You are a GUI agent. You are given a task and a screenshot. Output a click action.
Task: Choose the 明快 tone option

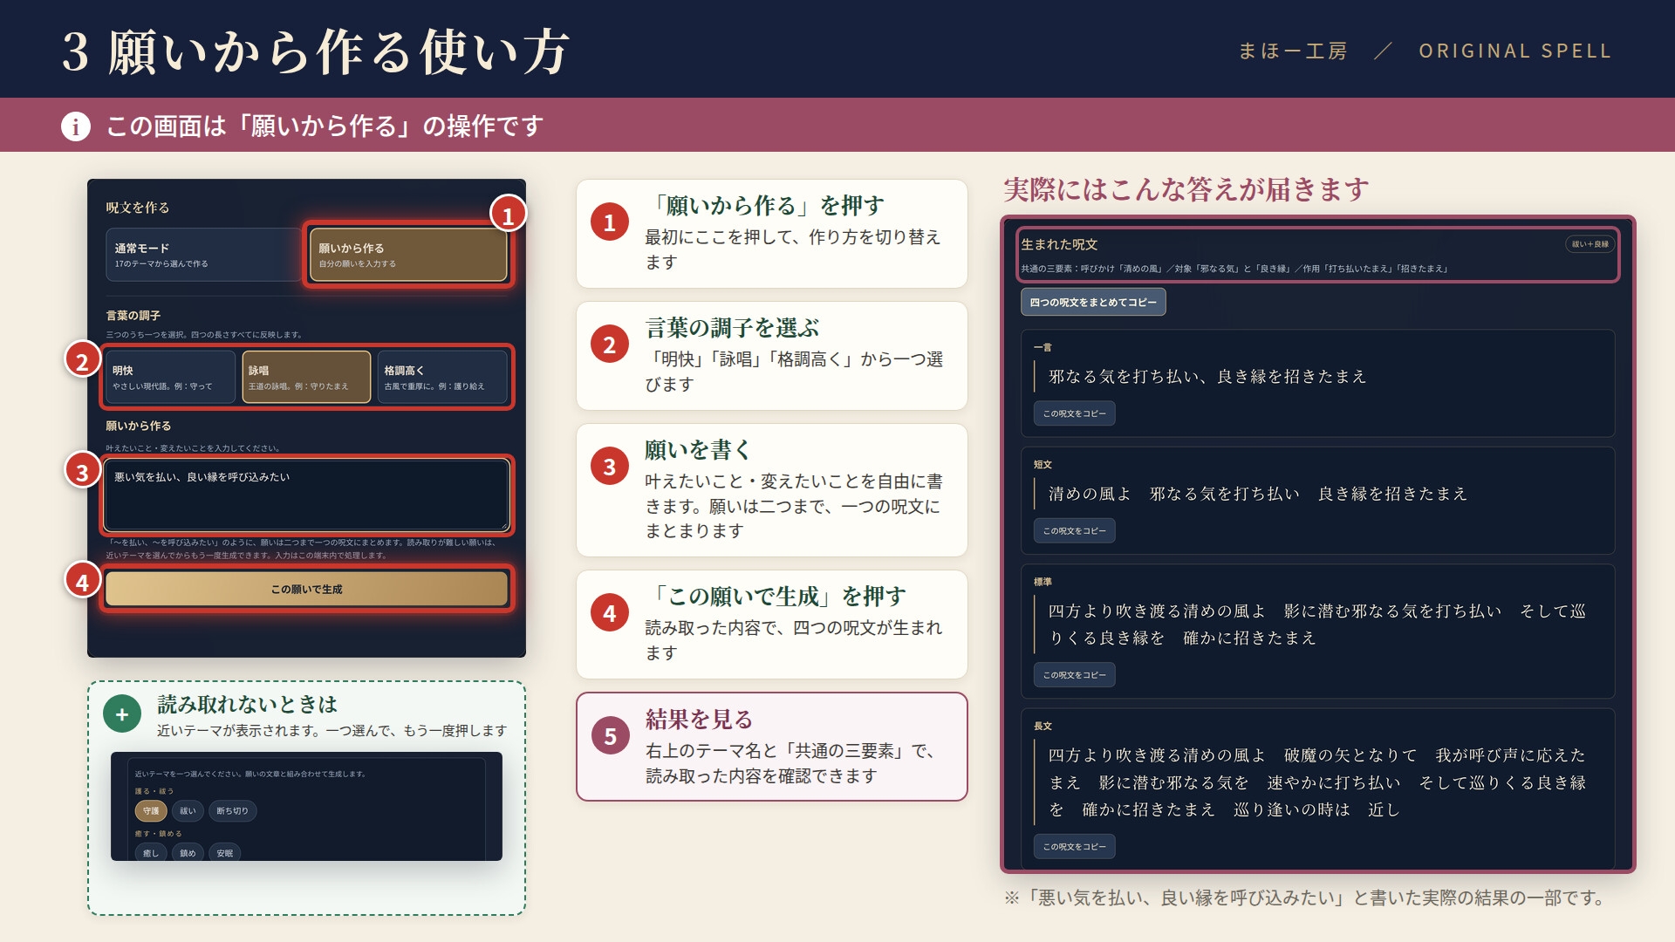coord(170,377)
